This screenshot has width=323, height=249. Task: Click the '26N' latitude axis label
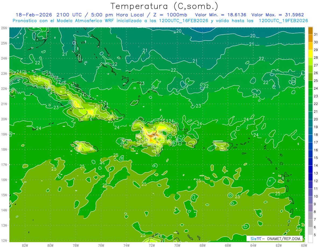(4, 28)
